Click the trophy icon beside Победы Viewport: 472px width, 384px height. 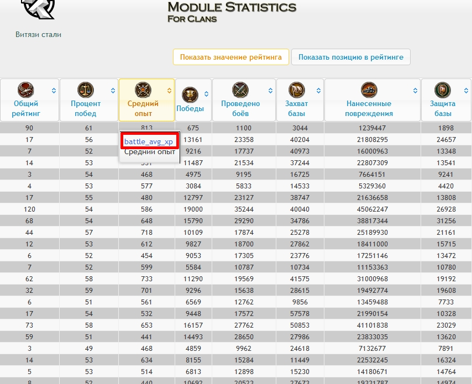point(190,95)
